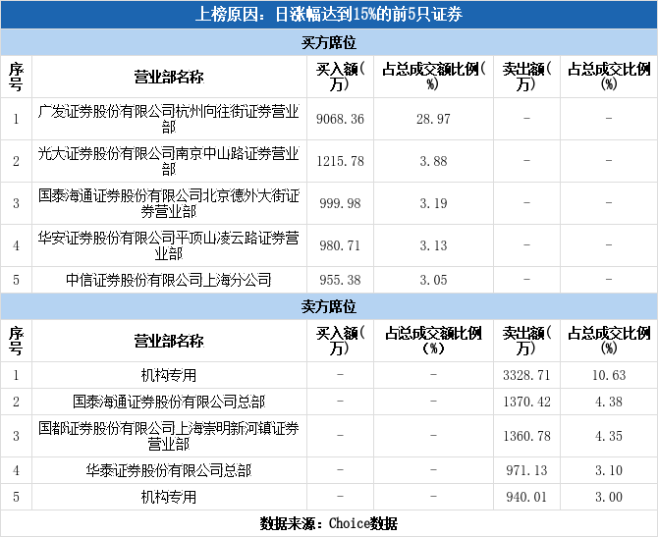Click ratio value 3.19

click(x=433, y=203)
